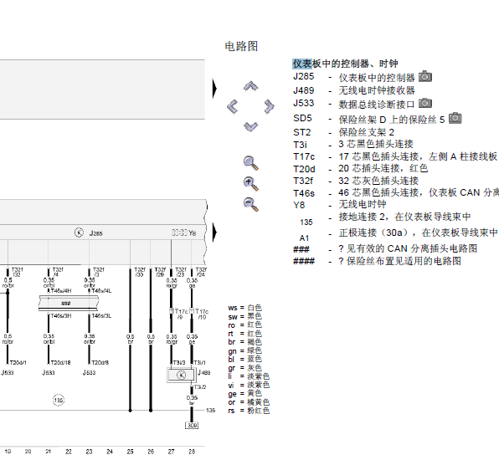Viewport: 499px width, 455px height.
Task: Click the T17c /10 connector label
Action: click(202, 314)
